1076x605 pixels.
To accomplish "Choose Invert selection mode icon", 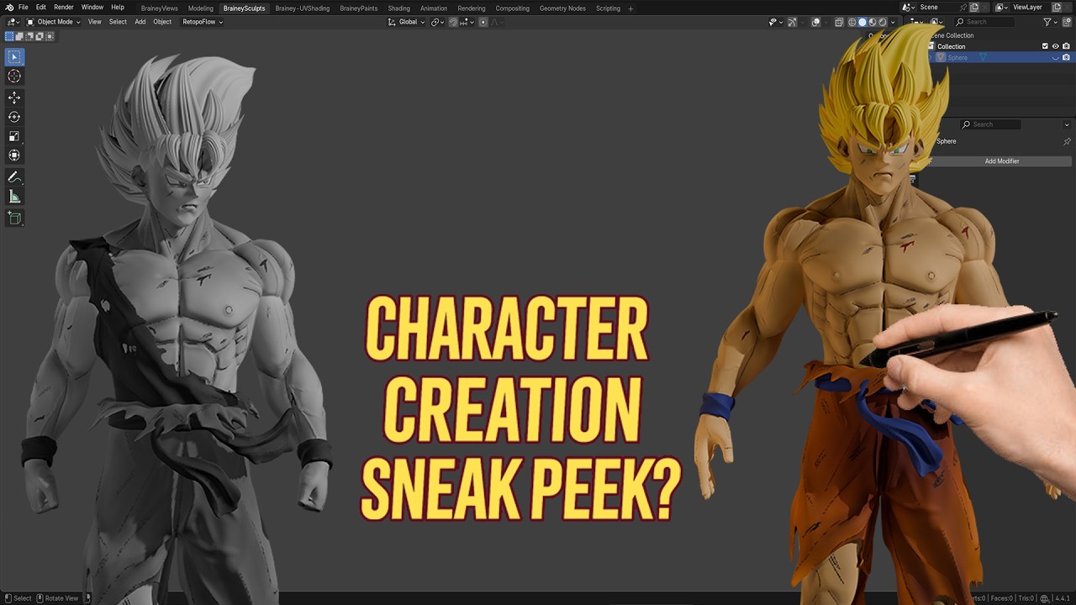I will (x=40, y=36).
